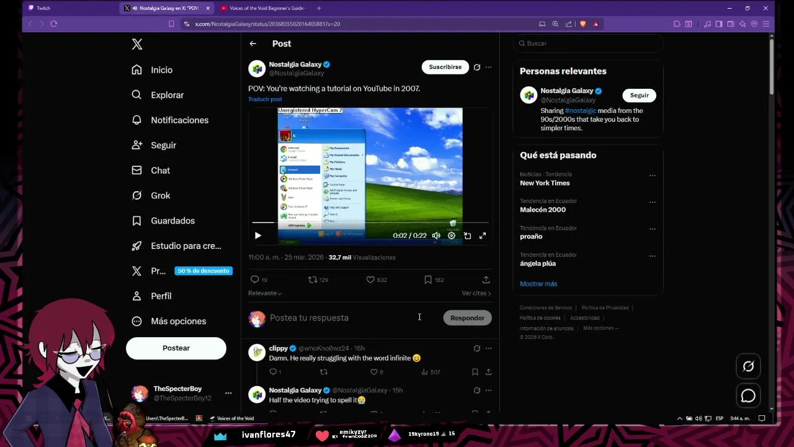
Task: Click the Suscribirse button
Action: click(x=445, y=67)
